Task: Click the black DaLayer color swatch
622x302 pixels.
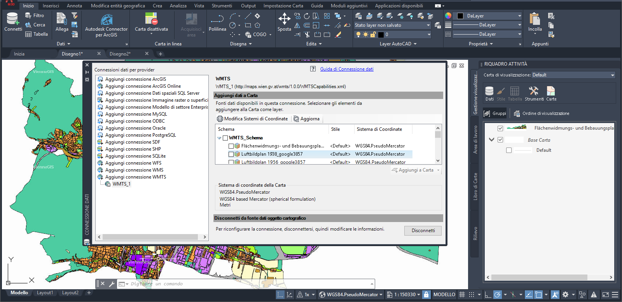Action: [x=460, y=16]
